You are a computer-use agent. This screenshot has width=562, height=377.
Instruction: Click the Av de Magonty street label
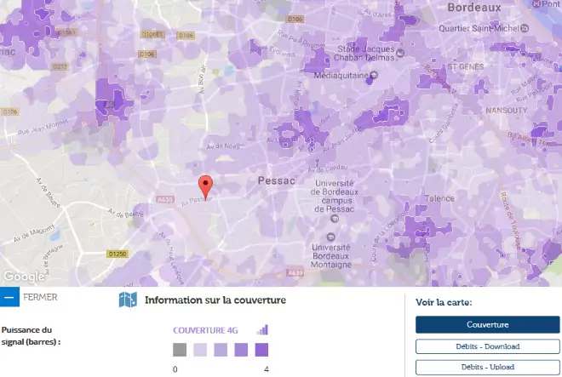click(34, 232)
